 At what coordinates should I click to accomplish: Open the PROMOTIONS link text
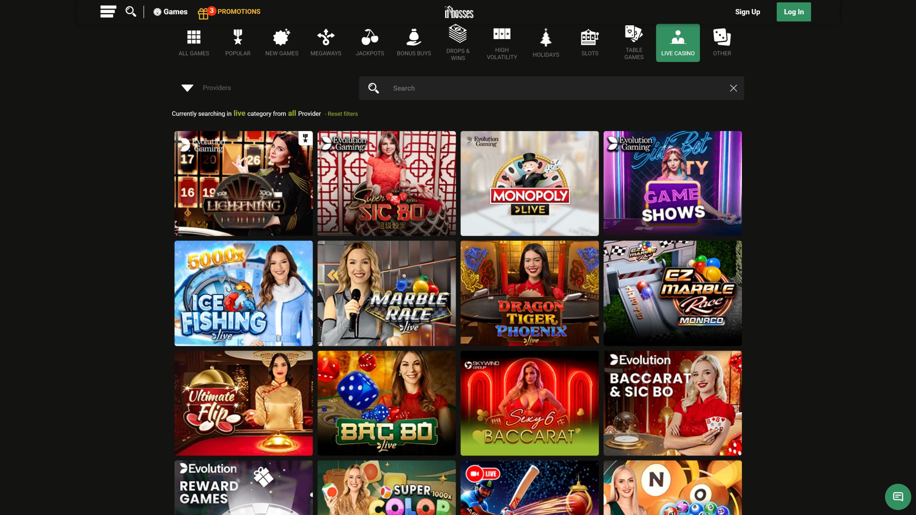[239, 11]
